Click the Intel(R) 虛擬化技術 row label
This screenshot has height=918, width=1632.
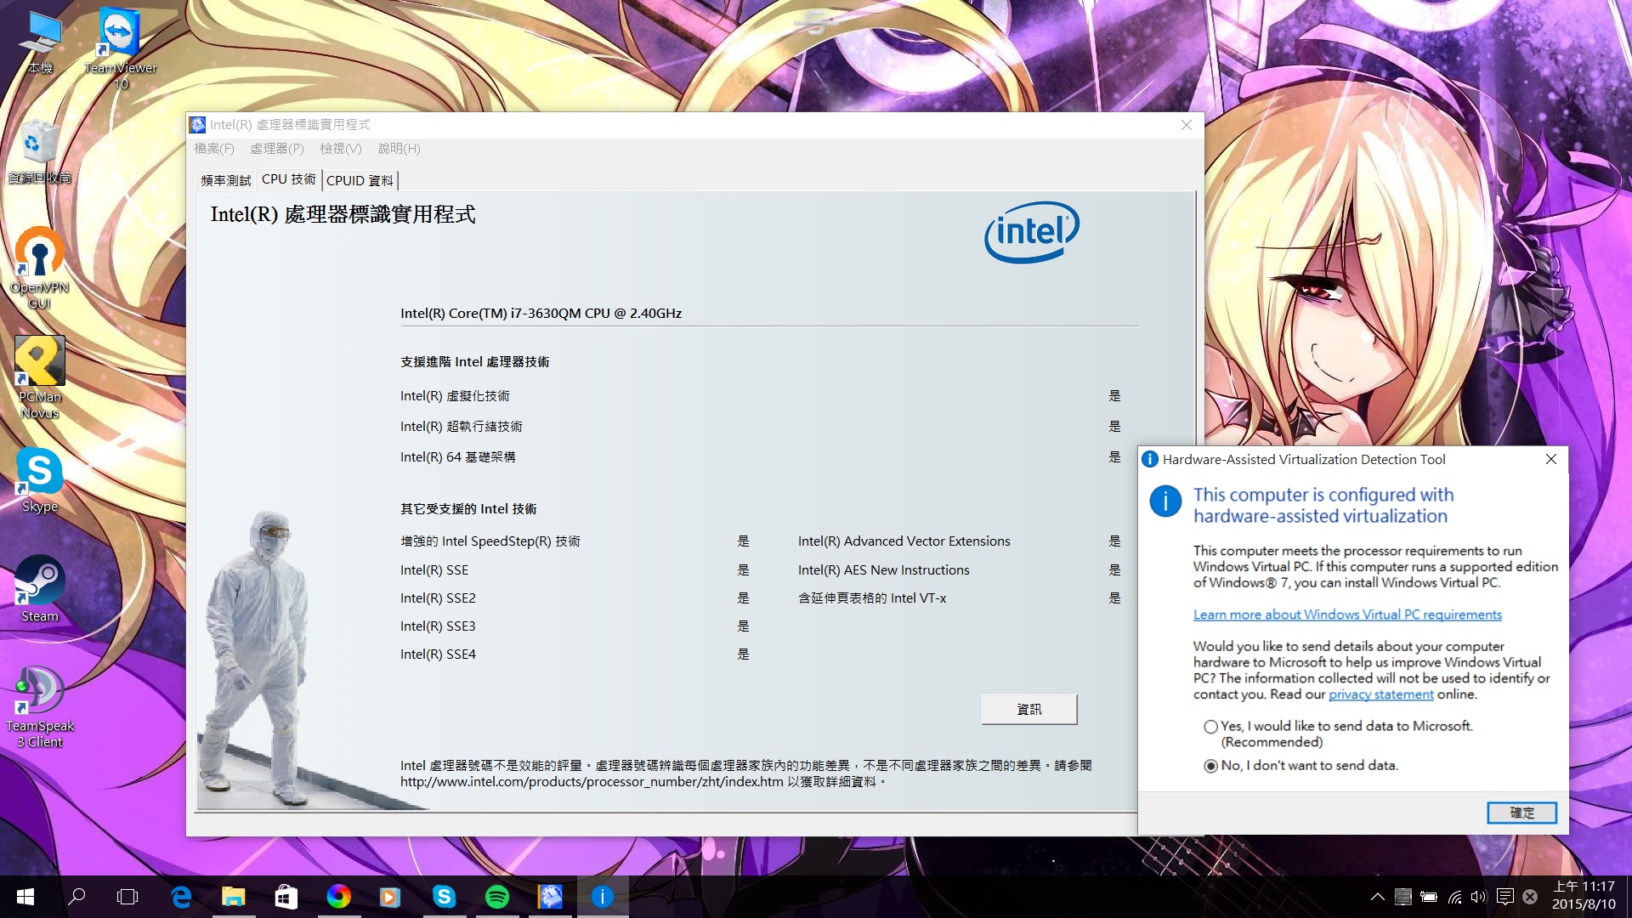point(455,396)
